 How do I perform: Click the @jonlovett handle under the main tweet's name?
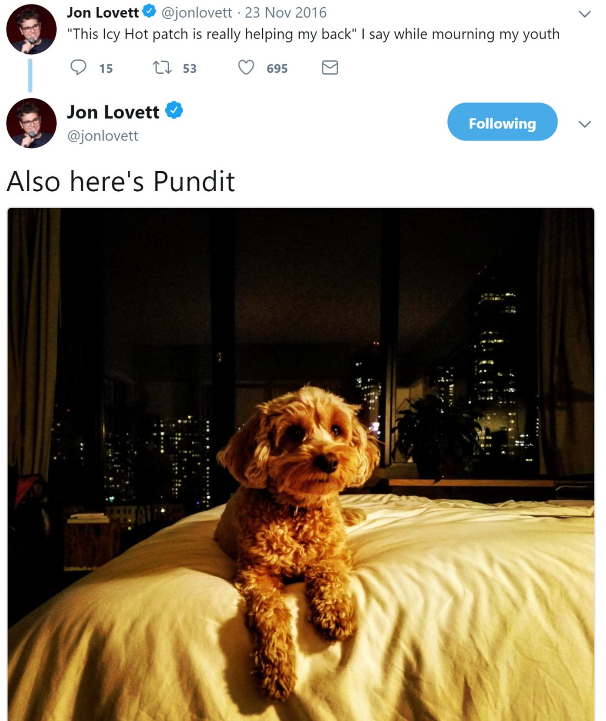tap(102, 135)
